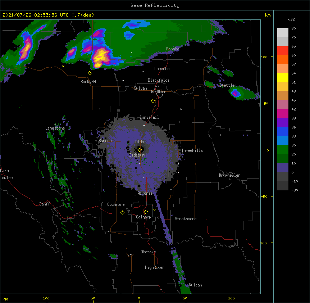This screenshot has width=310, height=303.
Task: Click the RockyMH label
Action: click(x=88, y=82)
